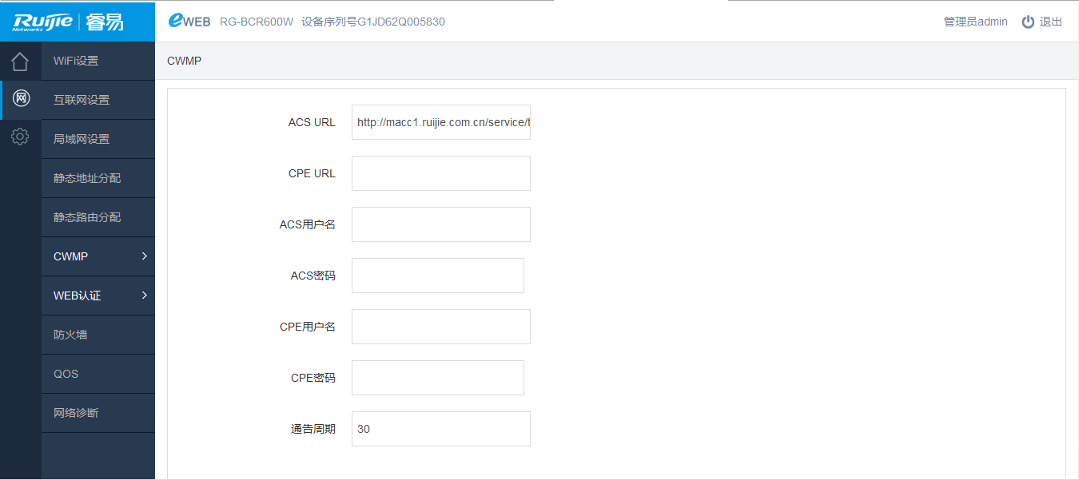
Task: Focus the ACS用户名 input field
Action: point(441,224)
